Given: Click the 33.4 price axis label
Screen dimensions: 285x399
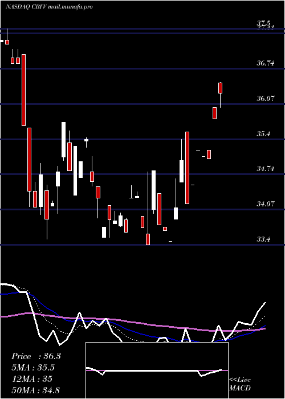Looking at the screenshot, I should pos(263,239).
